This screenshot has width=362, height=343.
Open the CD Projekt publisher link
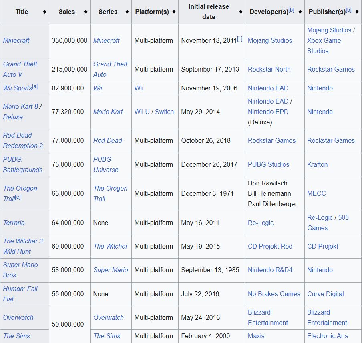322,246
